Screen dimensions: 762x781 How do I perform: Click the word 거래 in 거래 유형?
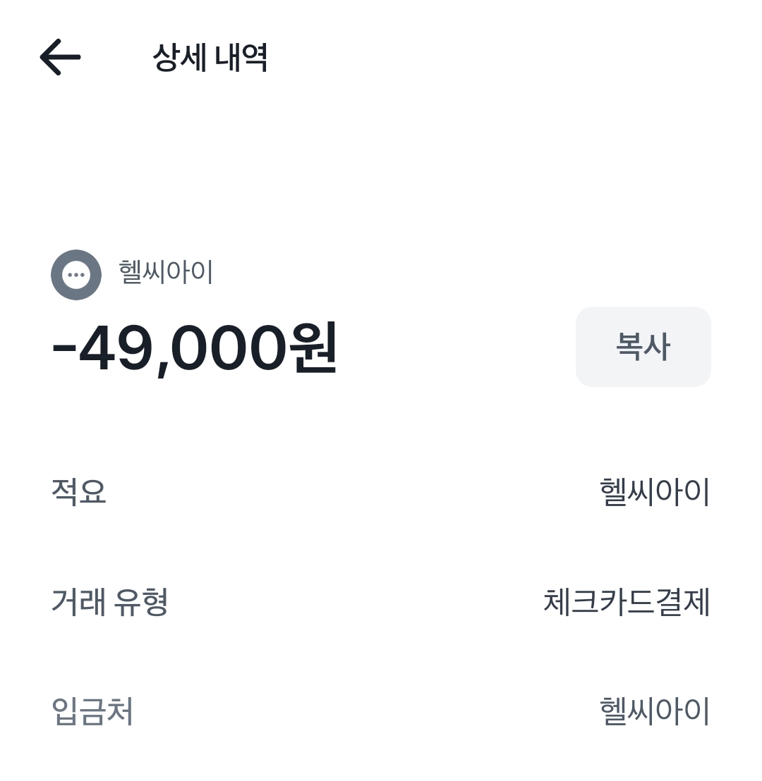(78, 603)
